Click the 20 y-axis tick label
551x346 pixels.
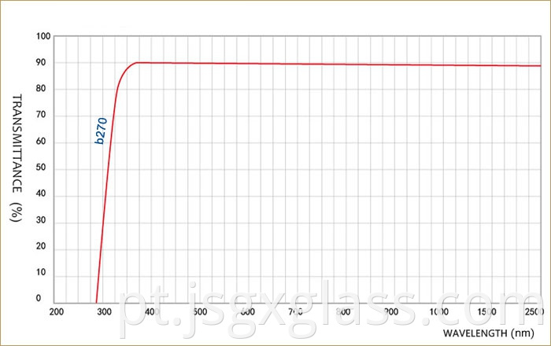point(44,248)
